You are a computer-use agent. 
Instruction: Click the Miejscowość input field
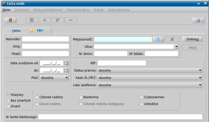123,39
